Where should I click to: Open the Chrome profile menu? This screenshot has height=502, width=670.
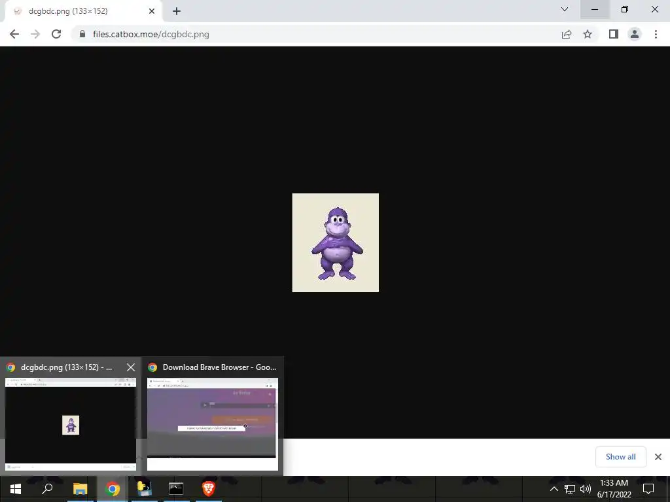coord(635,34)
